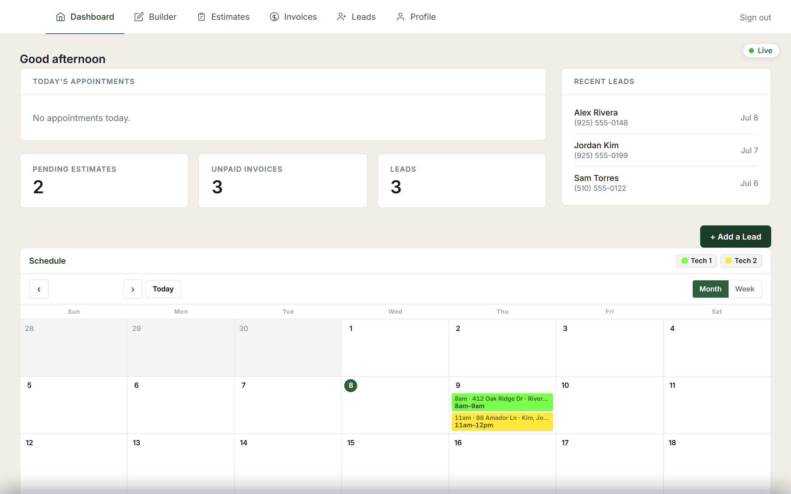Select calendar day 6
791x494 pixels.
point(136,386)
